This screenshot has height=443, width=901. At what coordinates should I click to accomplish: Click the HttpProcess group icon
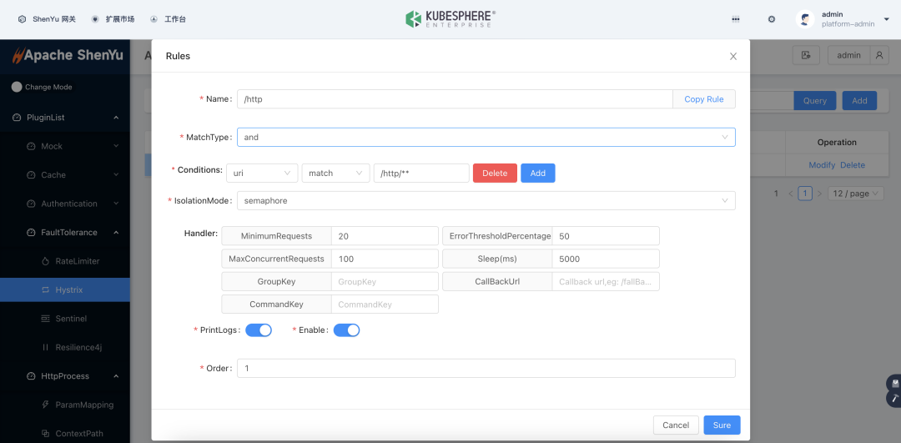pos(31,375)
